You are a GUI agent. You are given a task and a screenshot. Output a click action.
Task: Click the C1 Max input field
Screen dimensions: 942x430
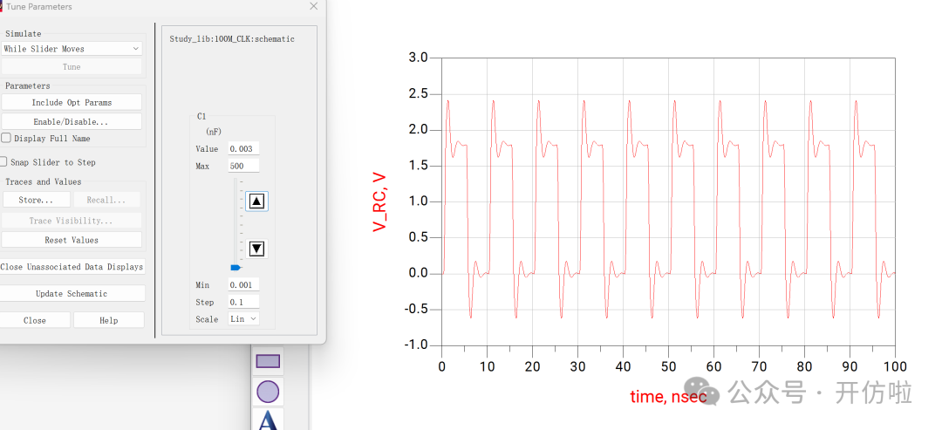243,166
